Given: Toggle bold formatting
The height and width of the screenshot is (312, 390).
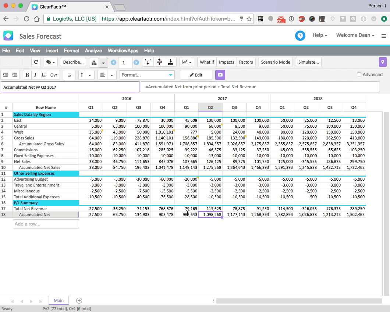Looking at the screenshot, I should pyautogui.click(x=27, y=75).
